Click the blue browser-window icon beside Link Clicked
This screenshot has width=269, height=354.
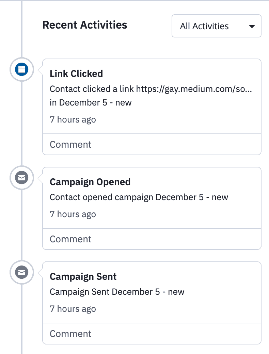[x=22, y=69]
